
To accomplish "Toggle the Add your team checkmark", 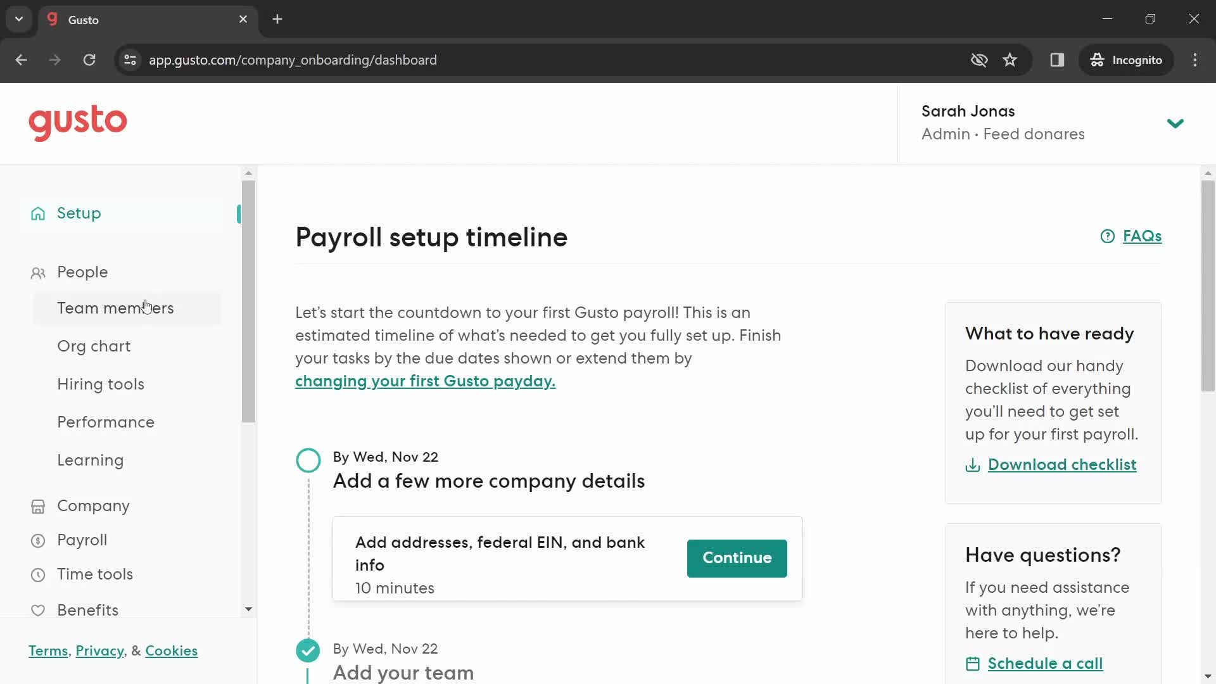I will click(x=307, y=650).
